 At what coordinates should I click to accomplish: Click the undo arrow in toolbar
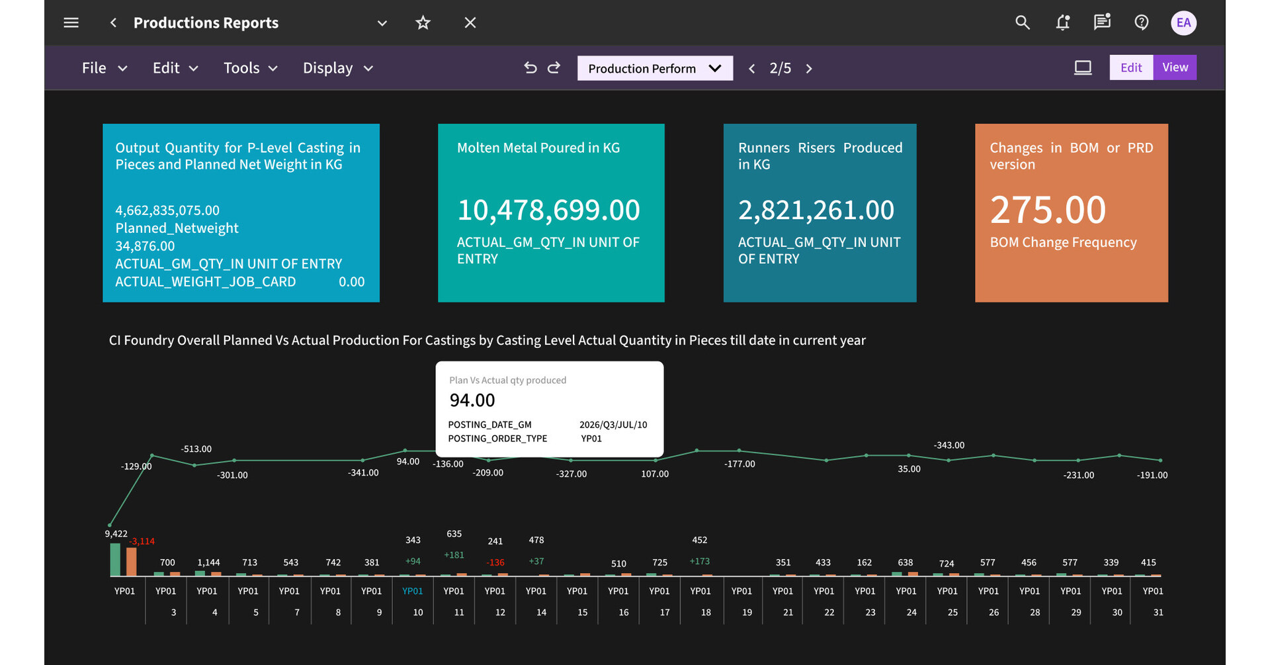(530, 68)
